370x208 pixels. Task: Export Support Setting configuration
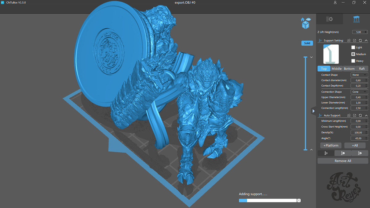click(x=355, y=41)
